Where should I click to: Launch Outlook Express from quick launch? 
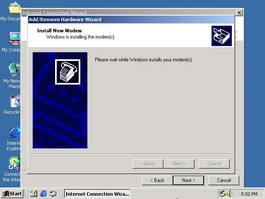53,194
